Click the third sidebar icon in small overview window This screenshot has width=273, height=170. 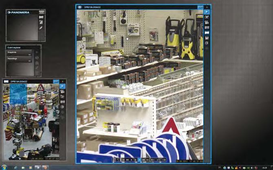(x=62, y=97)
